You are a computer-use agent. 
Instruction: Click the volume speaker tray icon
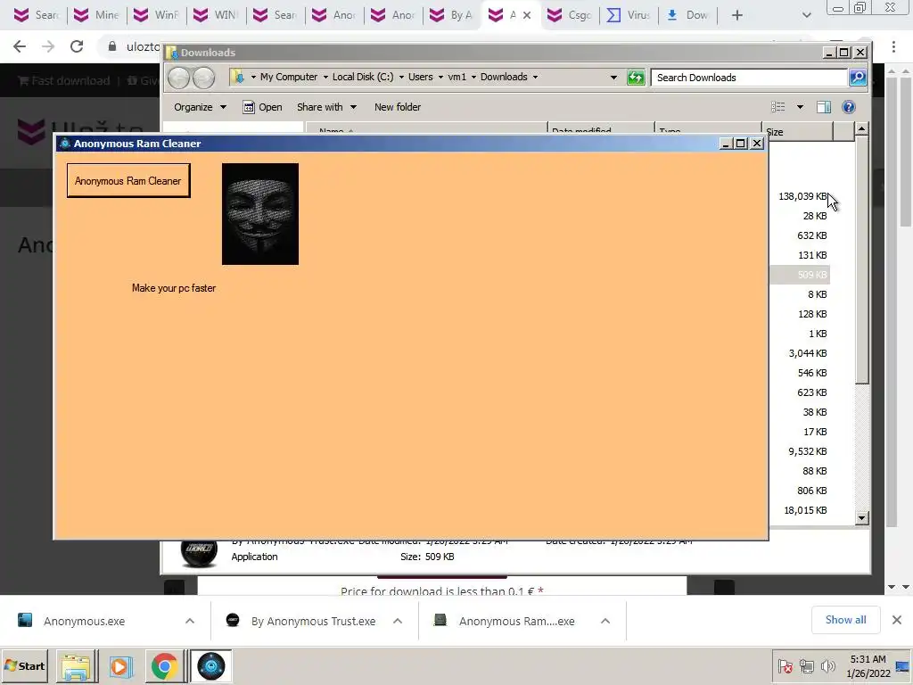[x=827, y=666]
